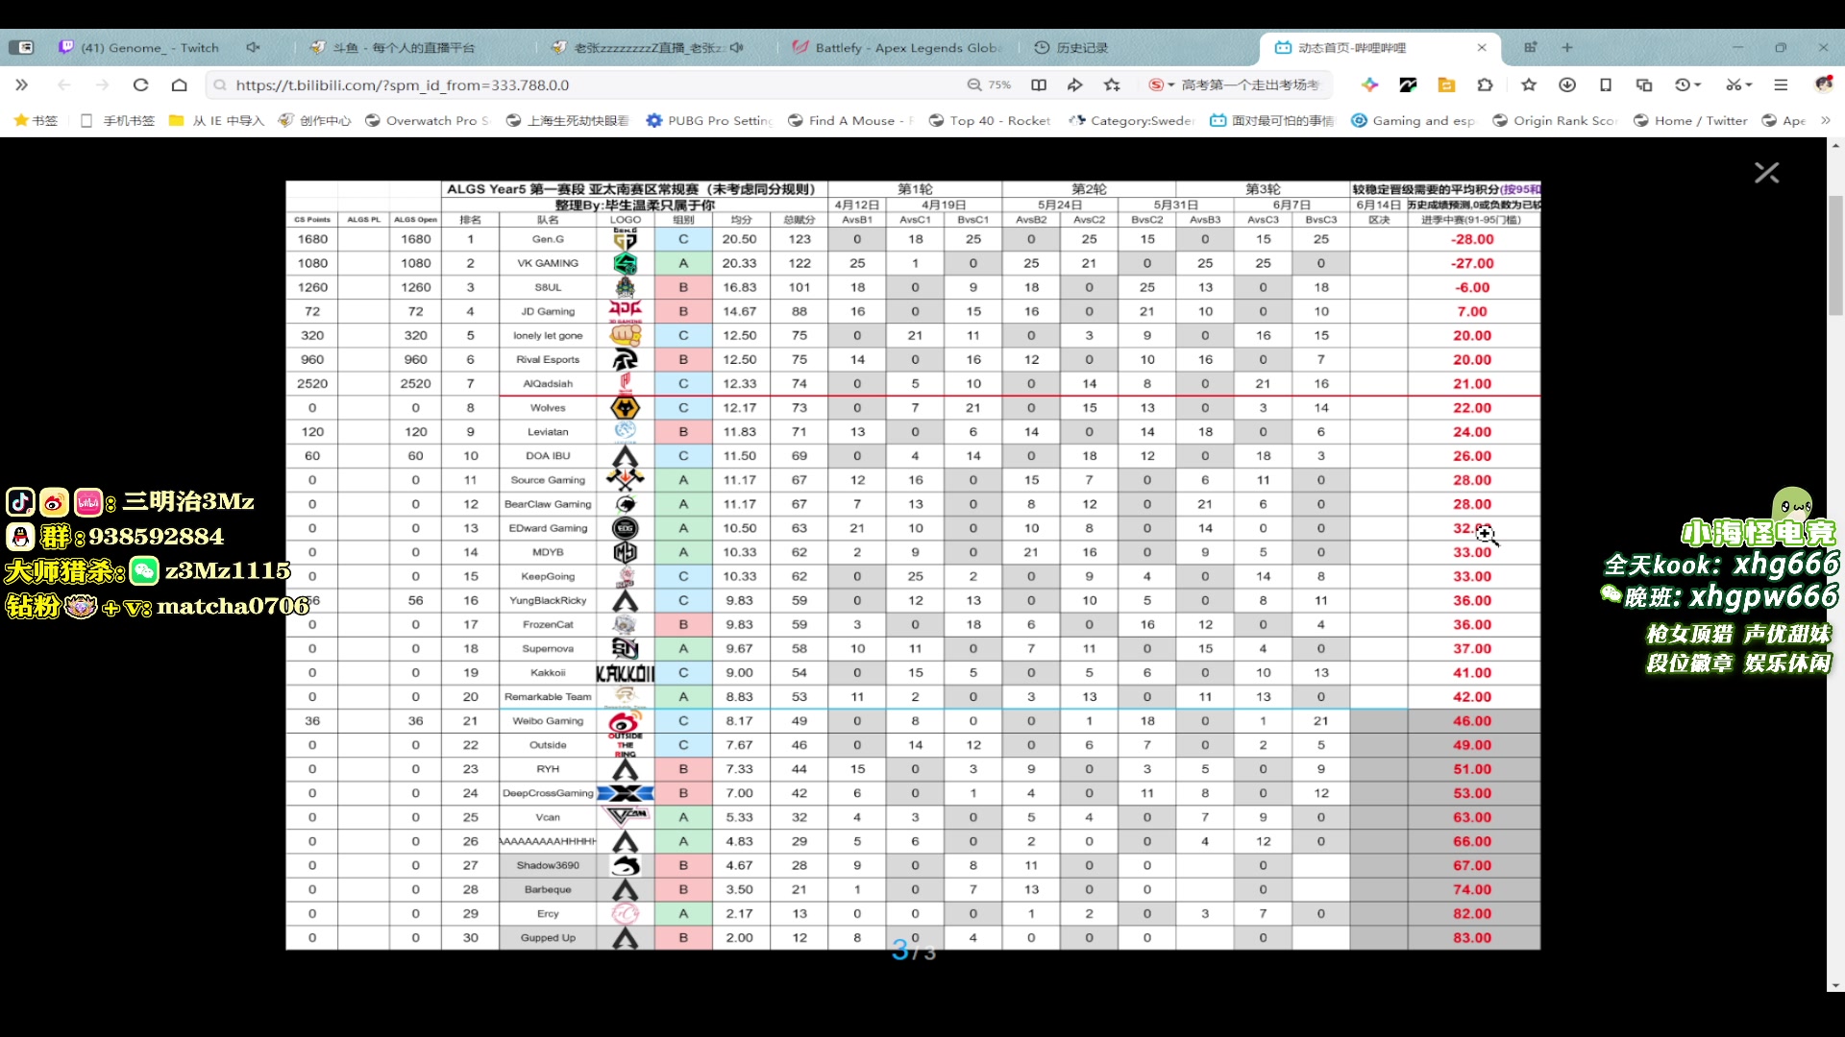The height and width of the screenshot is (1037, 1845).
Task: Click the VK GAMING team name cell
Action: (548, 263)
